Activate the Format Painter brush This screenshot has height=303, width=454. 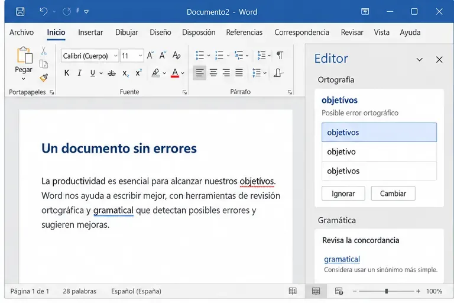pyautogui.click(x=44, y=78)
